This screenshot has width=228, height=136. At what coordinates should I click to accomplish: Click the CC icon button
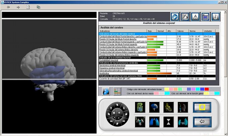click(x=205, y=17)
